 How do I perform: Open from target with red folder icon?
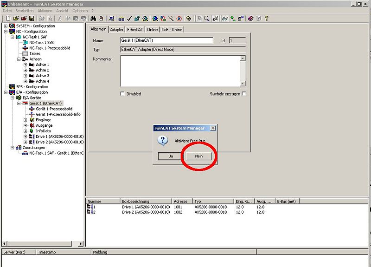tap(24, 19)
